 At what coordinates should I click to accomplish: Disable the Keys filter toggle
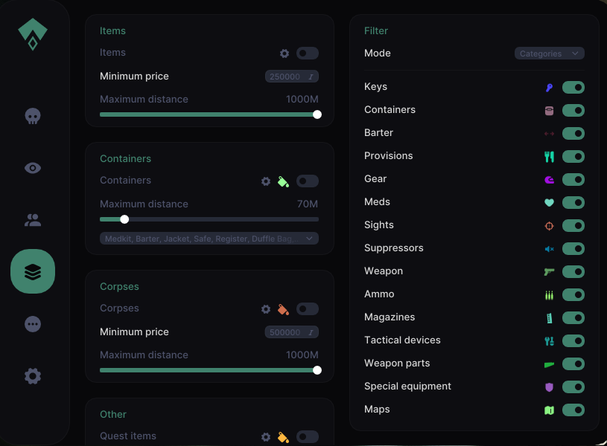pyautogui.click(x=573, y=88)
